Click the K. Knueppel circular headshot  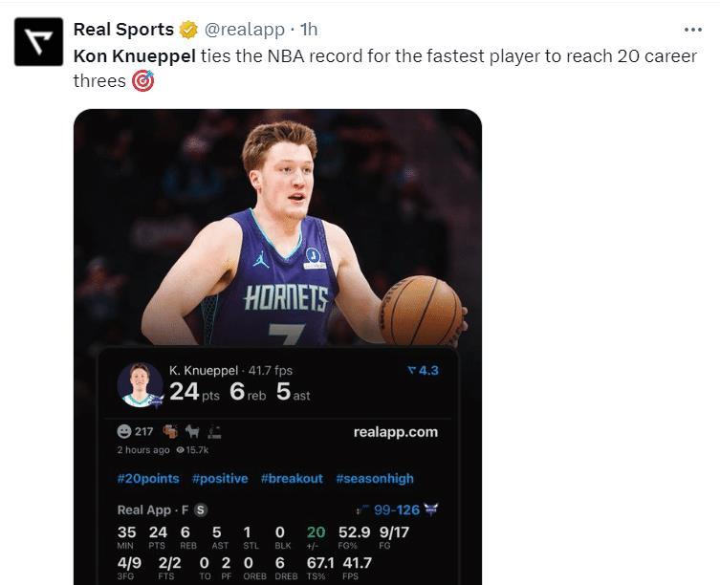[140, 384]
